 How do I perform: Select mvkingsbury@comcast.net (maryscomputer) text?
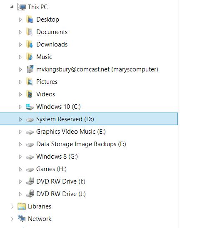pyautogui.click(x=97, y=69)
